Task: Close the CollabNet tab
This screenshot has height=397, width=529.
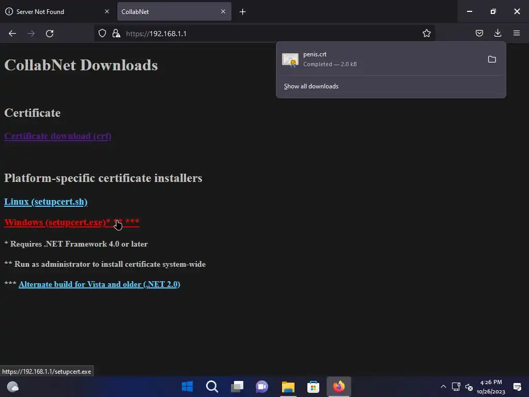Action: pyautogui.click(x=223, y=11)
